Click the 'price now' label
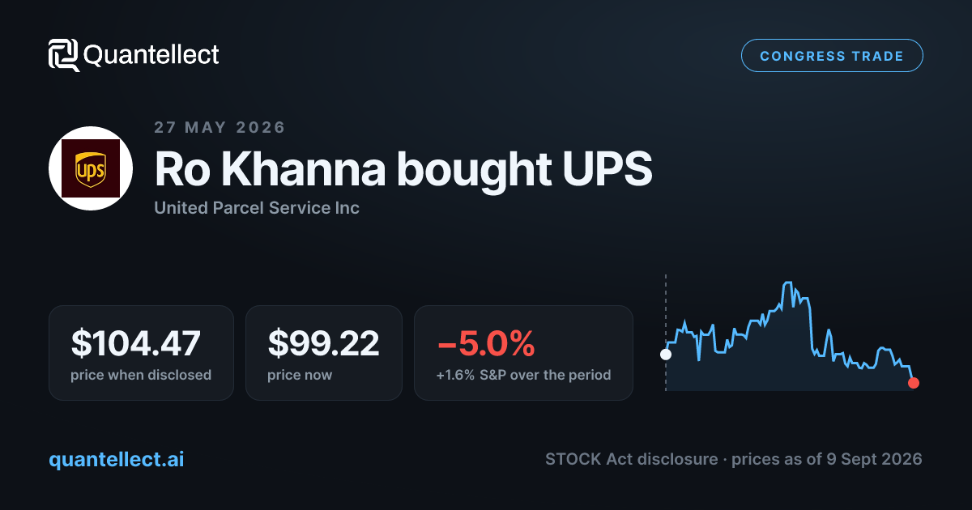The height and width of the screenshot is (510, 972). 300,375
